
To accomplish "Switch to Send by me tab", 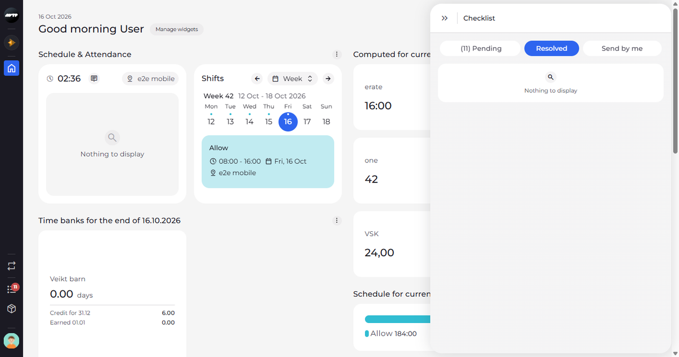I will tap(622, 48).
